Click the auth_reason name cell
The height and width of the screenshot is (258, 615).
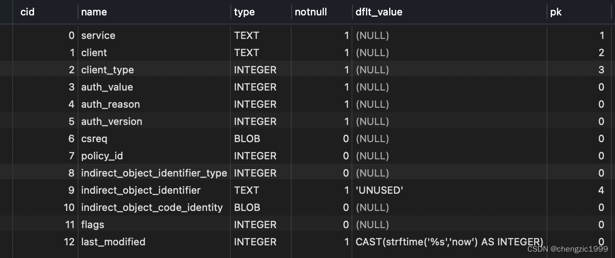point(110,104)
